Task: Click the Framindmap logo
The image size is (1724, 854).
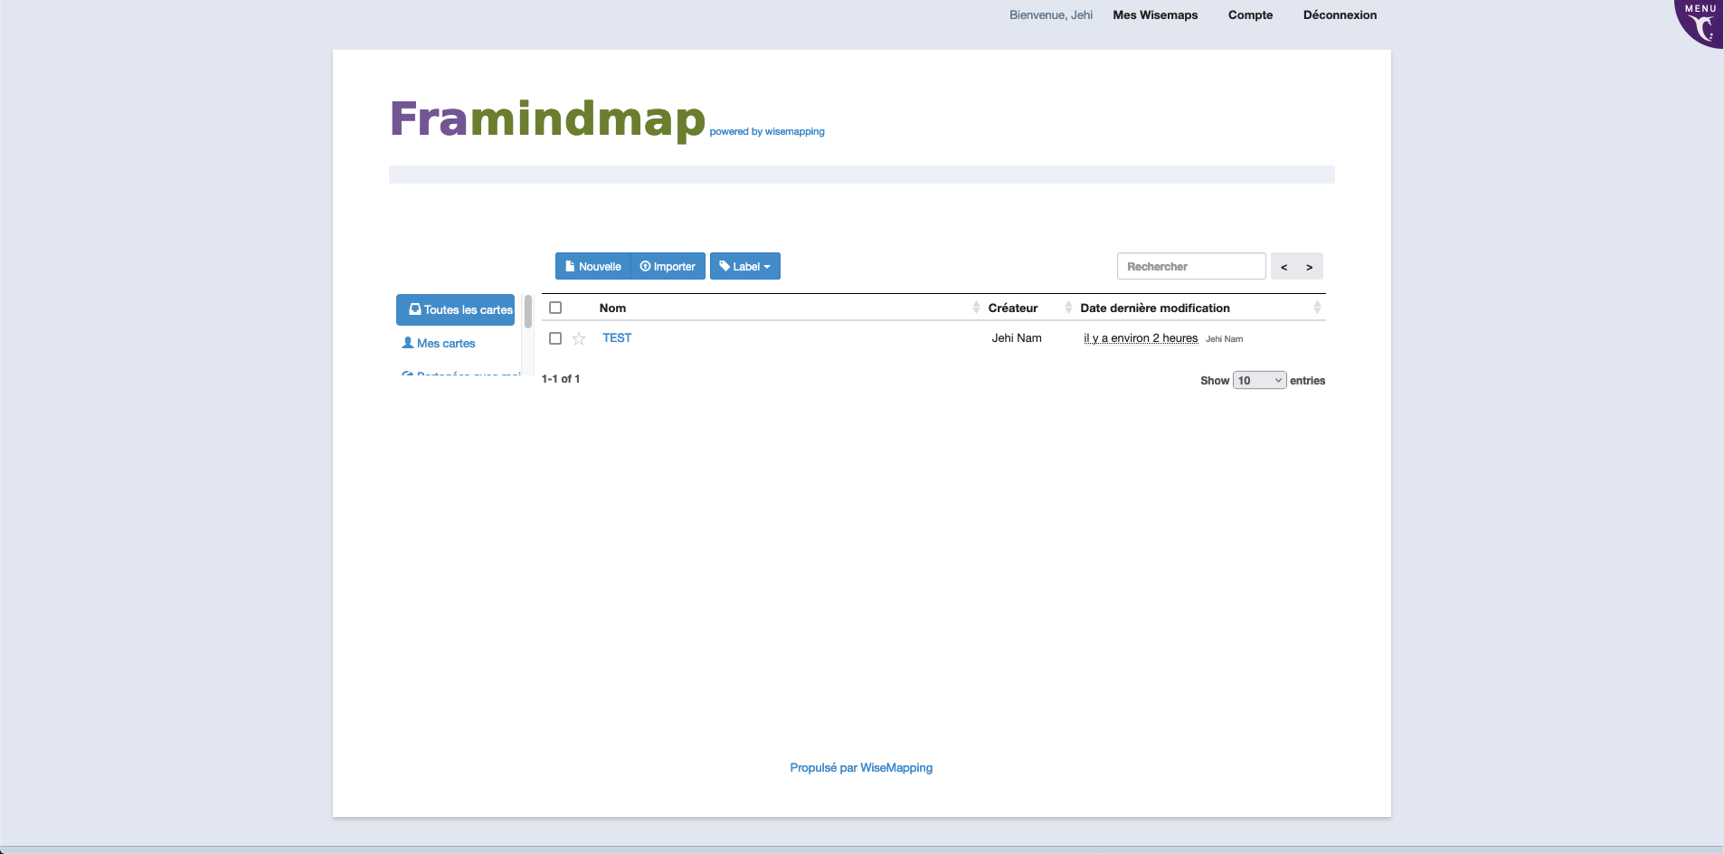Action: [547, 119]
